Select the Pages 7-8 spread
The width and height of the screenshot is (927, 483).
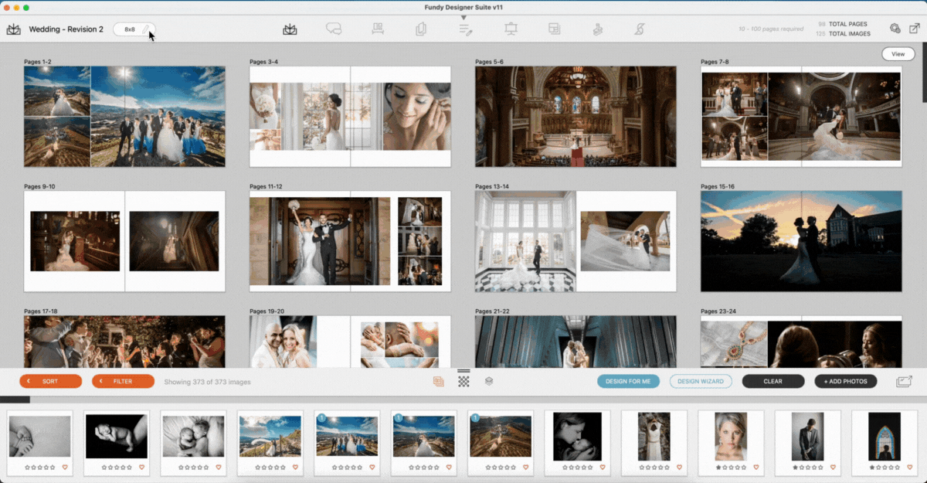tap(801, 117)
